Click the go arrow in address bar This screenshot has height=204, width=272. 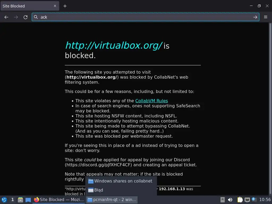(255, 17)
